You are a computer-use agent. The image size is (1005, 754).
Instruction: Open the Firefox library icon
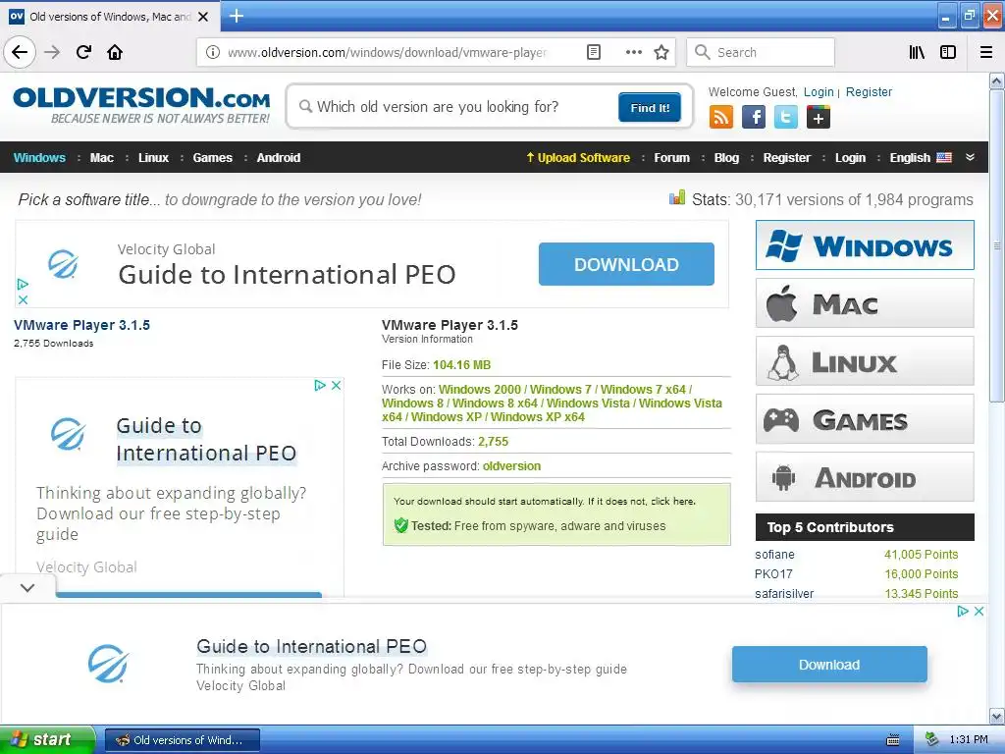[x=917, y=52]
